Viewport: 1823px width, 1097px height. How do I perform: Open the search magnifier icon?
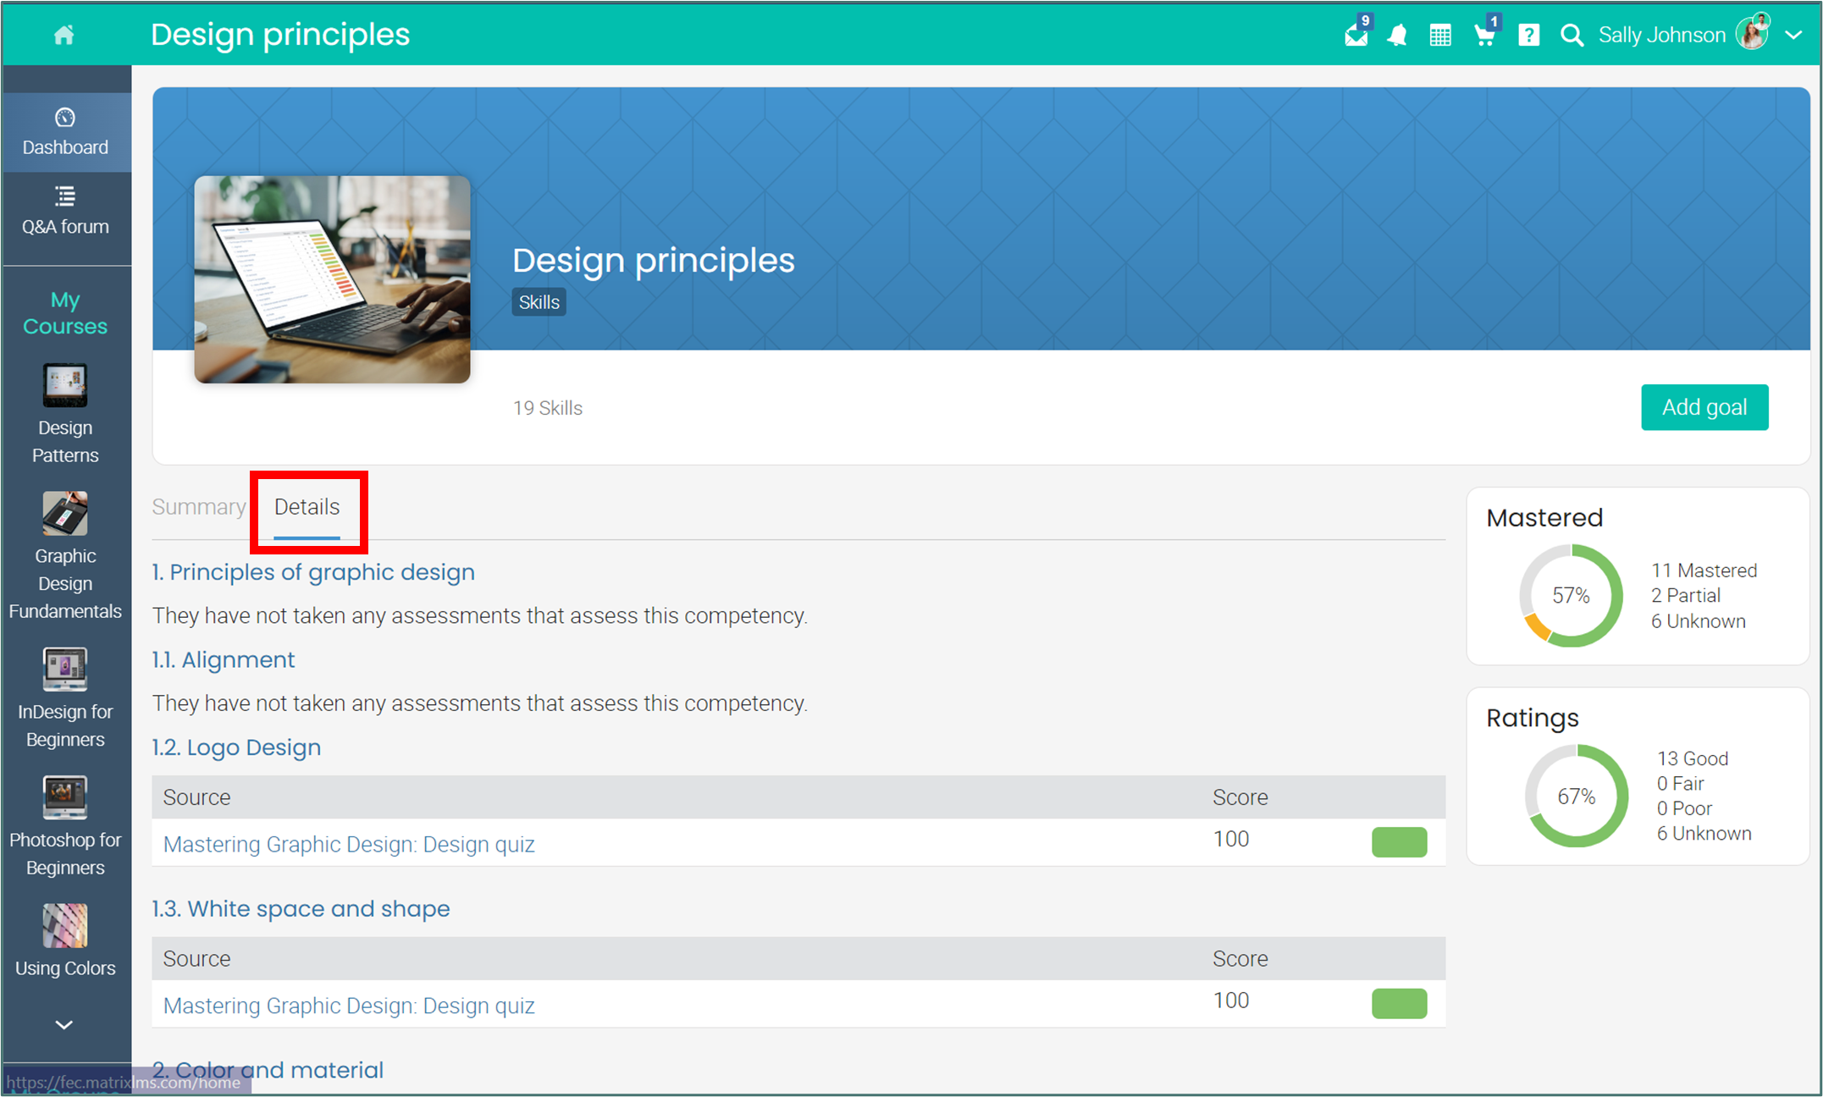[x=1572, y=36]
